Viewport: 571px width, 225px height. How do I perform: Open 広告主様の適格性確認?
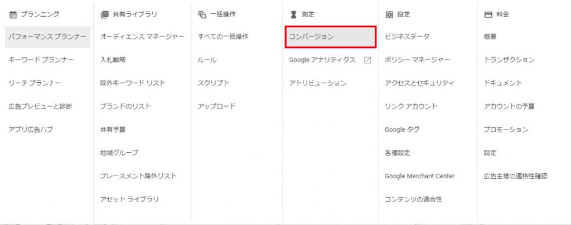tap(515, 176)
